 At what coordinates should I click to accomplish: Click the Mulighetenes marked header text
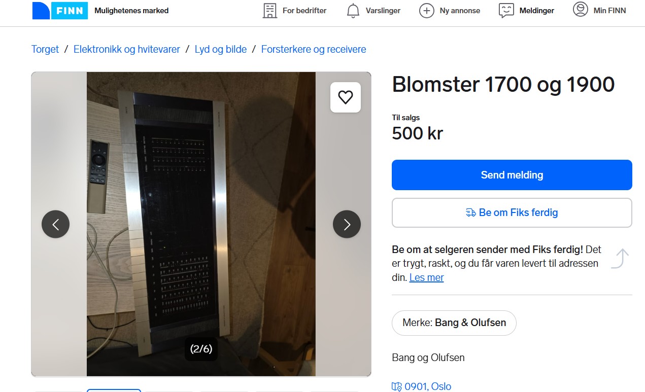tap(131, 10)
